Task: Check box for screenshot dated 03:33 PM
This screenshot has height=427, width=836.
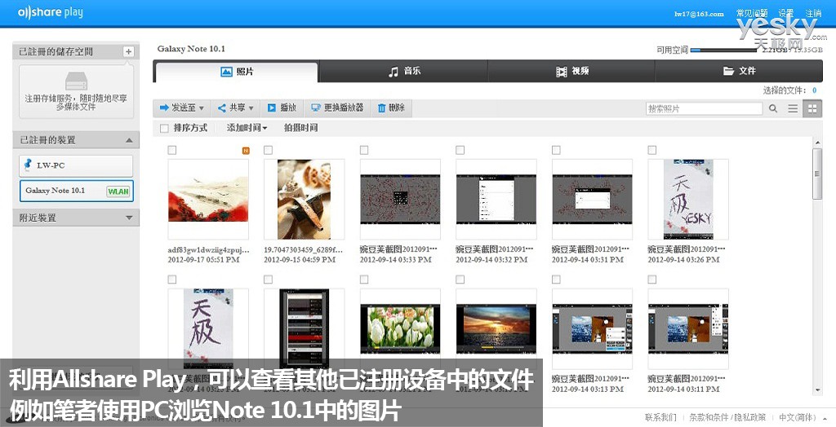Action: tap(364, 151)
